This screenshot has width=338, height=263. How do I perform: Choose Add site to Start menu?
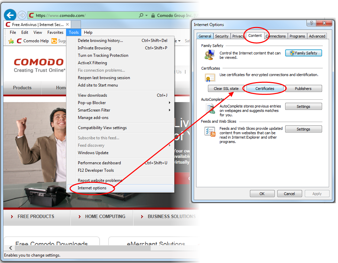120,85
